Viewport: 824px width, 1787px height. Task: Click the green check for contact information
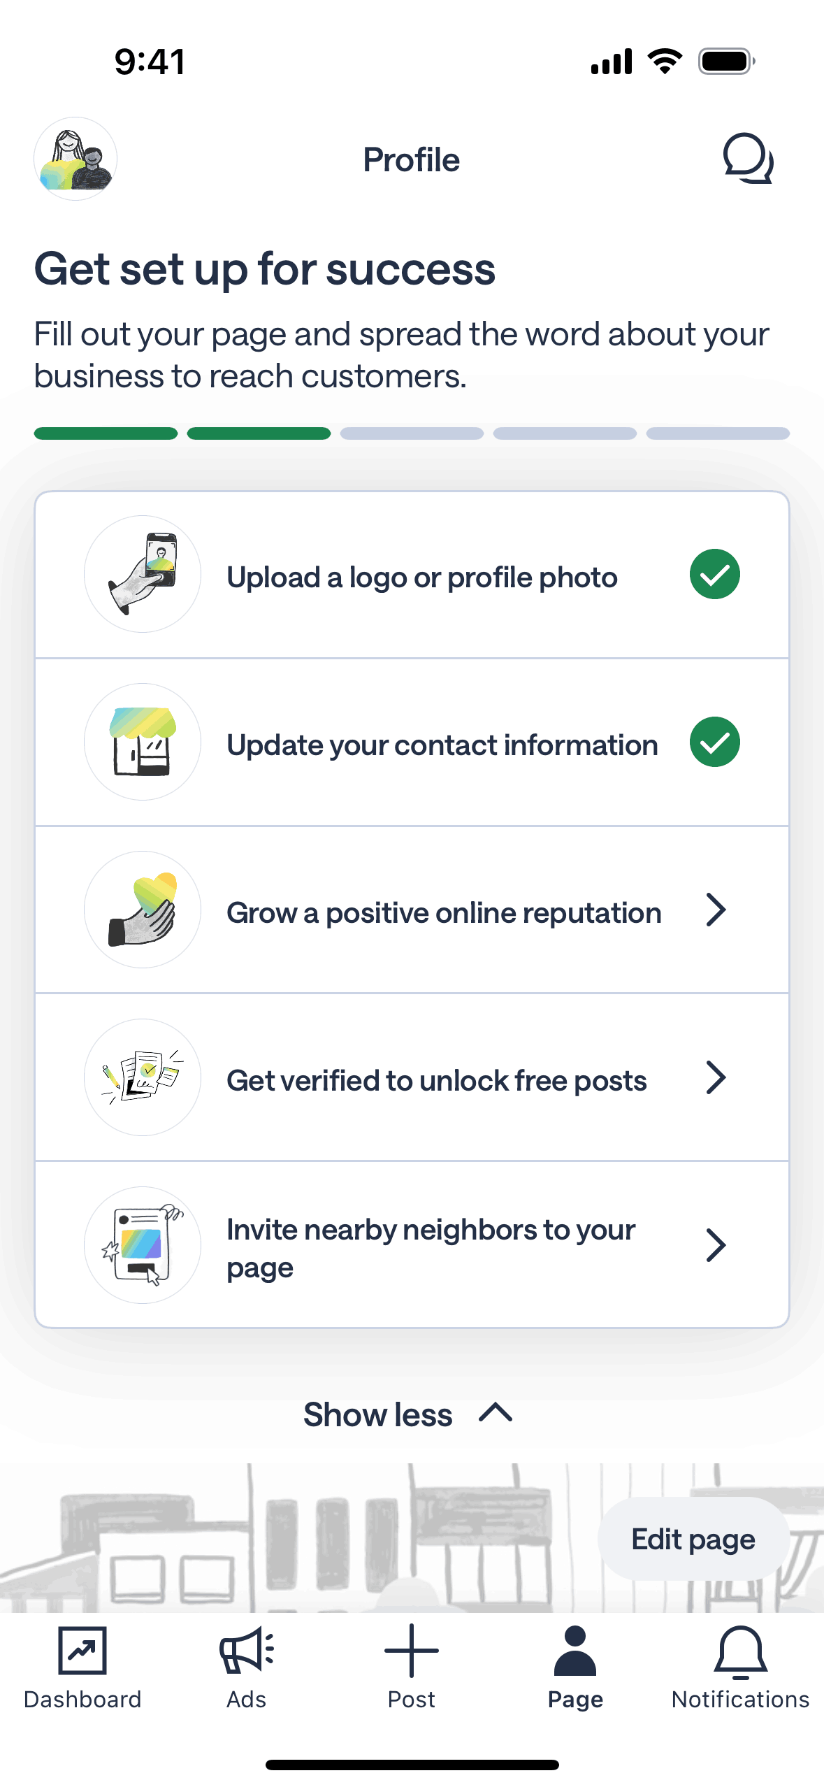715,742
